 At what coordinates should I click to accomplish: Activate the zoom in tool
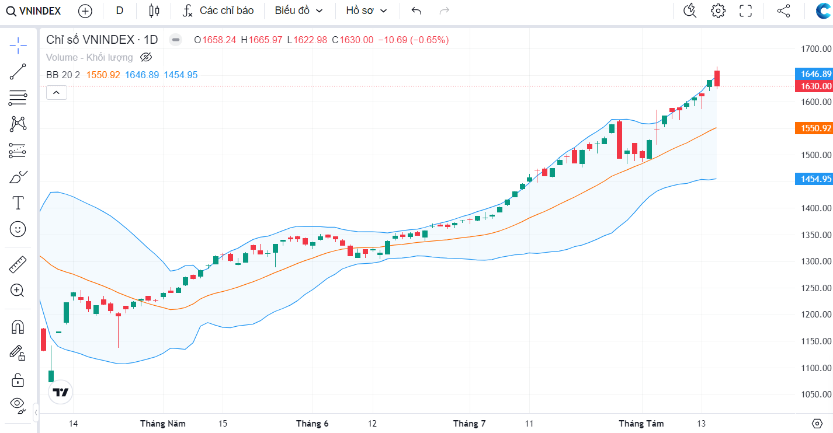click(18, 291)
